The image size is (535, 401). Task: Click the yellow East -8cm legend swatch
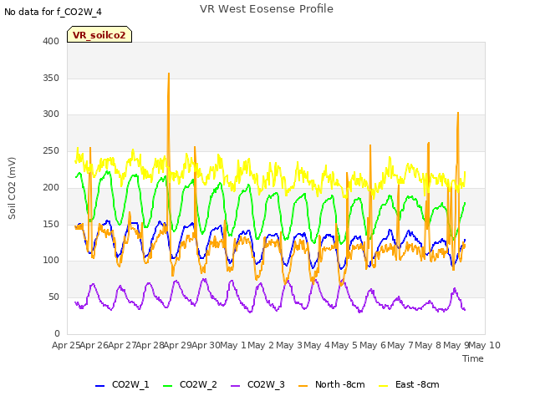pyautogui.click(x=384, y=386)
